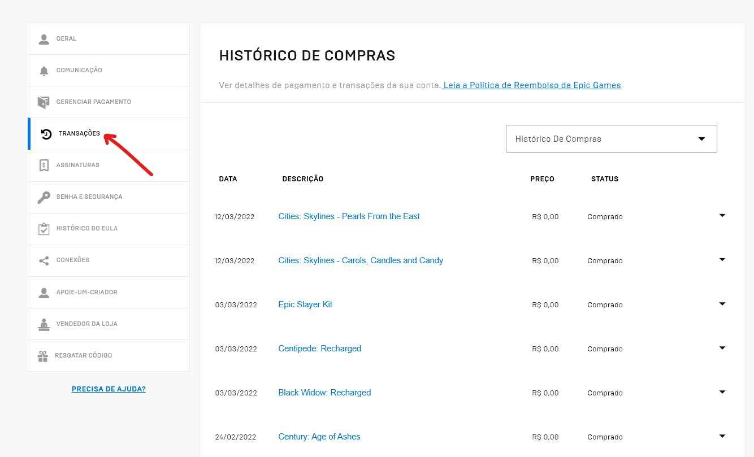This screenshot has width=754, height=457.
Task: Click the clipboard check icon for Histórico do EULA
Action: (44, 229)
